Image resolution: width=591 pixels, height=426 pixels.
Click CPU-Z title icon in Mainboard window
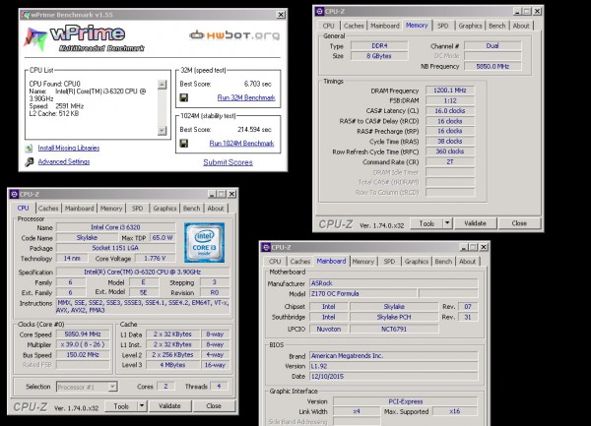point(266,247)
